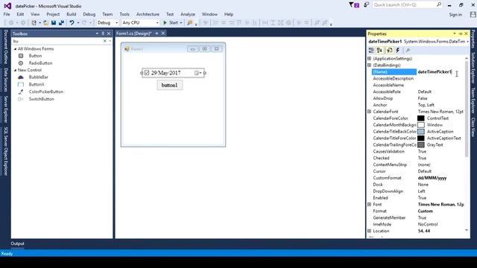
Task: Click the Save All toolbar icon
Action: click(x=61, y=22)
